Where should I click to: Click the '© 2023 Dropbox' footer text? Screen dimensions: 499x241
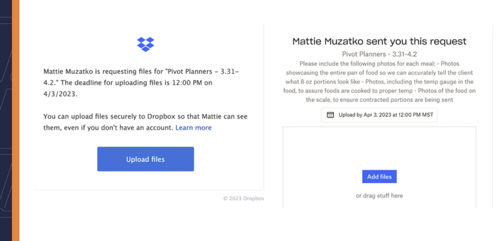(x=243, y=199)
